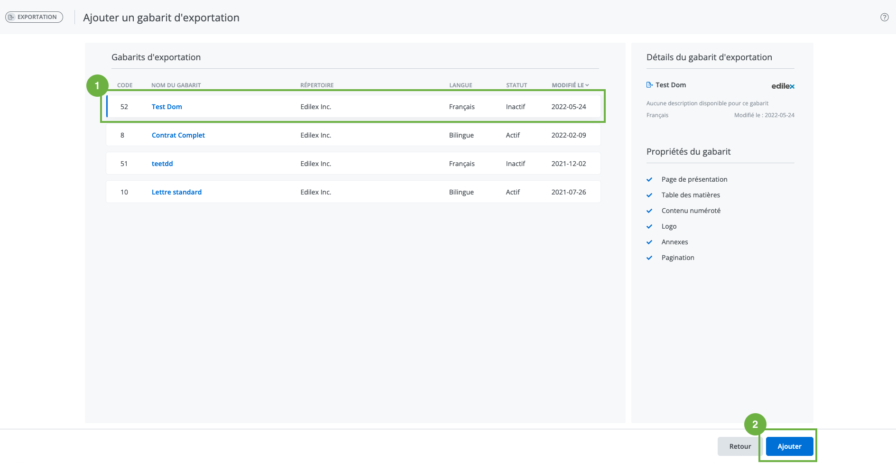Sort by the Statut column header
Image resolution: width=896 pixels, height=463 pixels.
click(516, 85)
